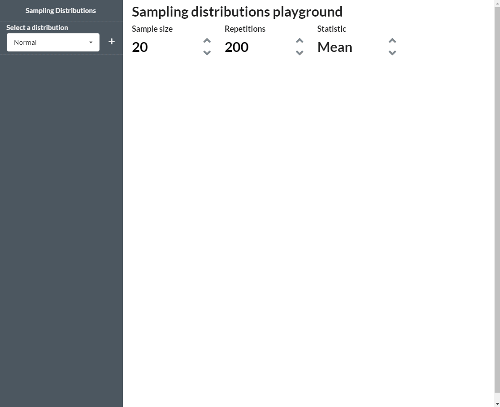The image size is (500, 407).
Task: Click the caret arrow in distribution selector
Action: pos(91,43)
